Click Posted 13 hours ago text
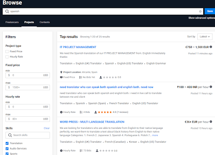 click(x=202, y=128)
